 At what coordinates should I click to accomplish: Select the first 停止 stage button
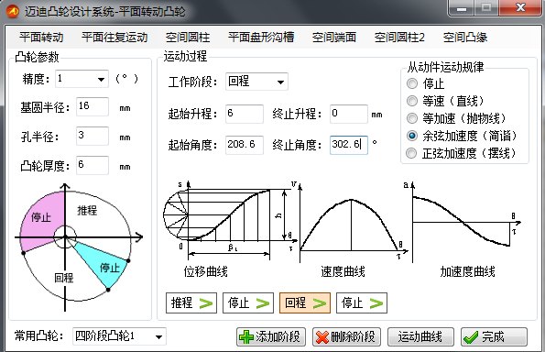pos(248,302)
